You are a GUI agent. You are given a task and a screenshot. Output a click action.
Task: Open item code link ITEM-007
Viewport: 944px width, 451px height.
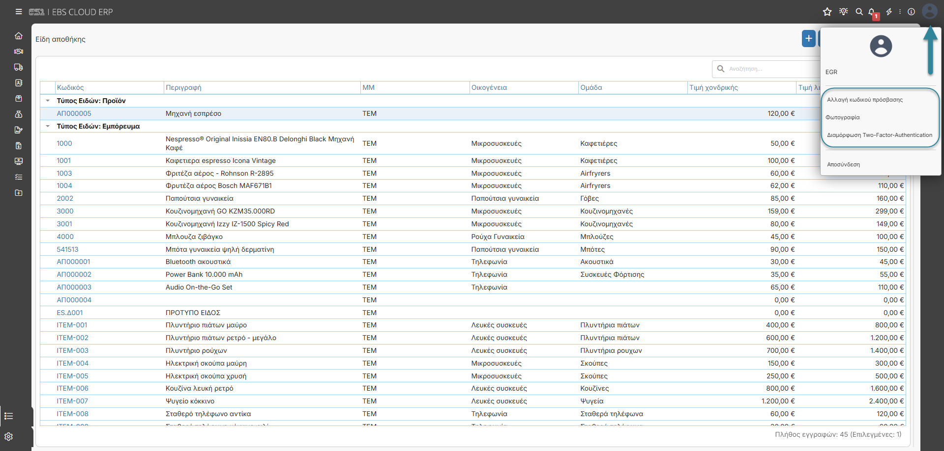click(72, 401)
